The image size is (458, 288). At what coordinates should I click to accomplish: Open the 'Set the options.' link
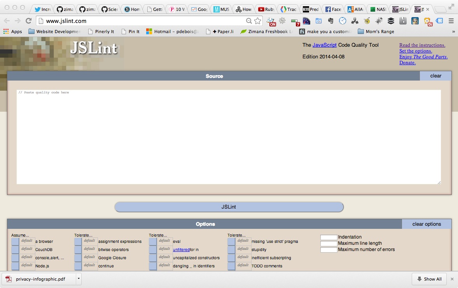(416, 51)
